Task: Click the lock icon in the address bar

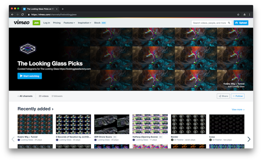Action: 29,15
